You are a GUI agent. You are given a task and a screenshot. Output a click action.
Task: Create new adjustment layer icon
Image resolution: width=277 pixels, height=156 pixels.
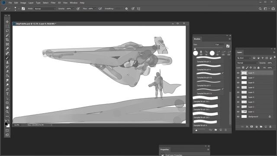(256, 127)
